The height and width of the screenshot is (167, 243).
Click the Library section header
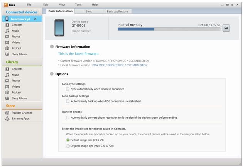pyautogui.click(x=12, y=62)
